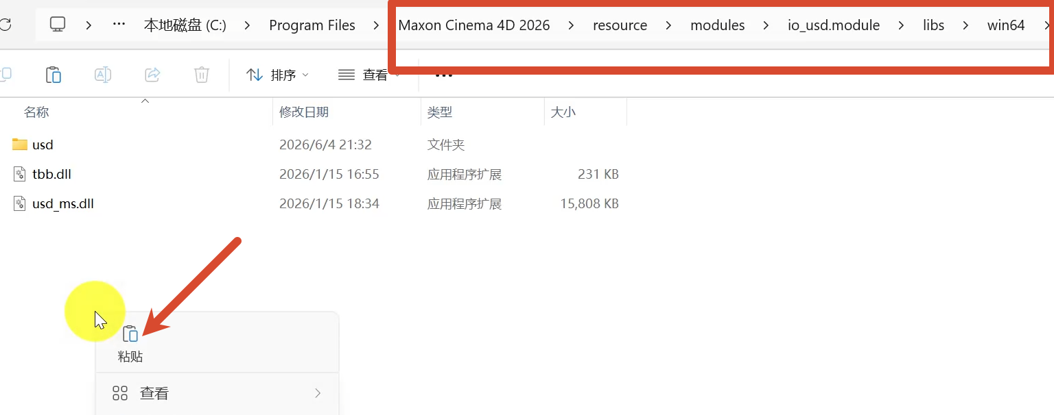Expand the chevron after modules breadcrumb
1054x415 pixels.
766,25
